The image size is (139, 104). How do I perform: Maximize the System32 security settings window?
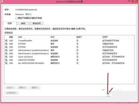pos(129,1)
